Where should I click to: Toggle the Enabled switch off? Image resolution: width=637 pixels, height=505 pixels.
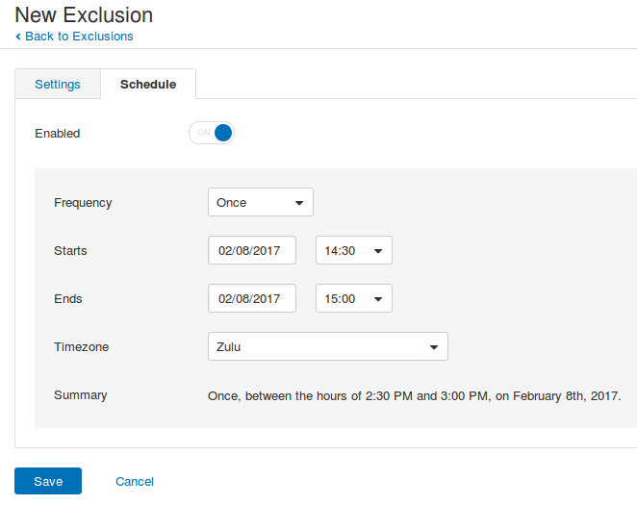(212, 133)
